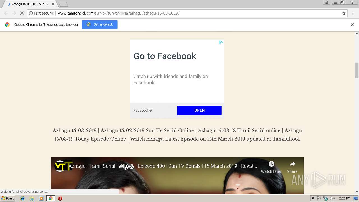Open the volume speaker tray icon
This screenshot has width=359, height=202.
(332, 198)
